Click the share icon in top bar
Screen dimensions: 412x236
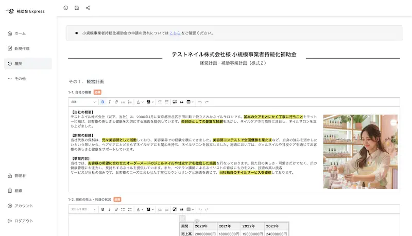88,8
